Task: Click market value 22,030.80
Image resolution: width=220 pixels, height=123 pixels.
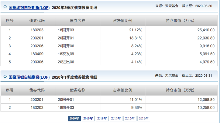Action: coord(206,38)
